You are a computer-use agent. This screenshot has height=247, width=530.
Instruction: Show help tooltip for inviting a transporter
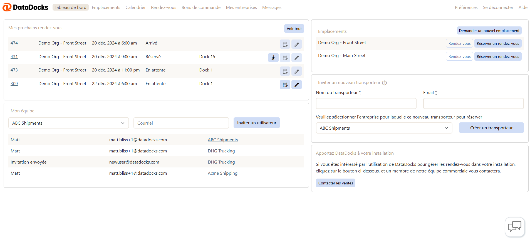pyautogui.click(x=384, y=83)
